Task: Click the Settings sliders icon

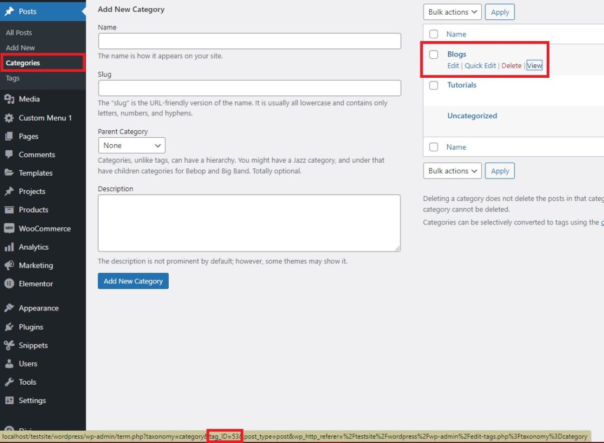Action: pos(9,401)
